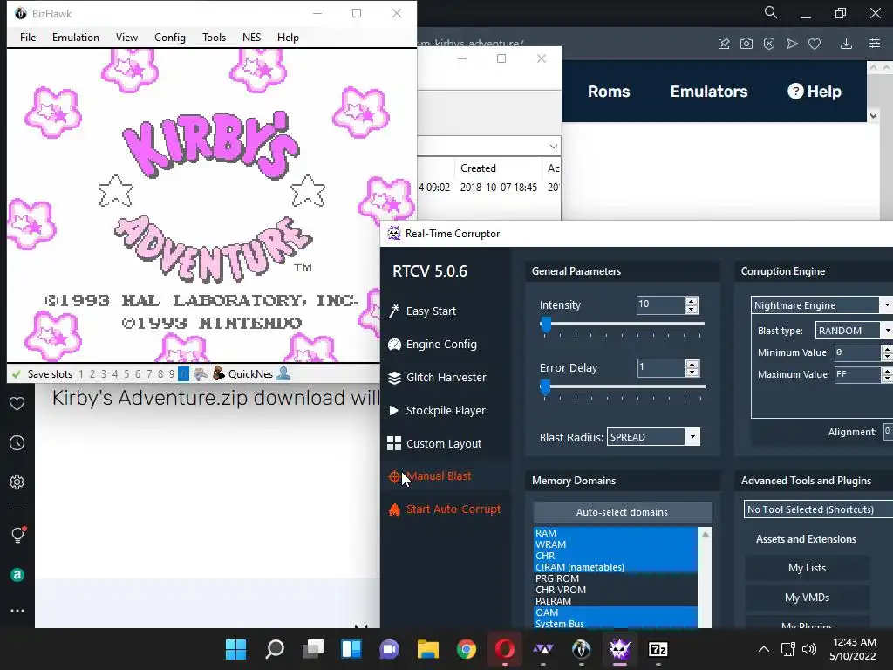Screen dimensions: 893x670
Task: Open Chrome from taskbar
Action: click(467, 649)
